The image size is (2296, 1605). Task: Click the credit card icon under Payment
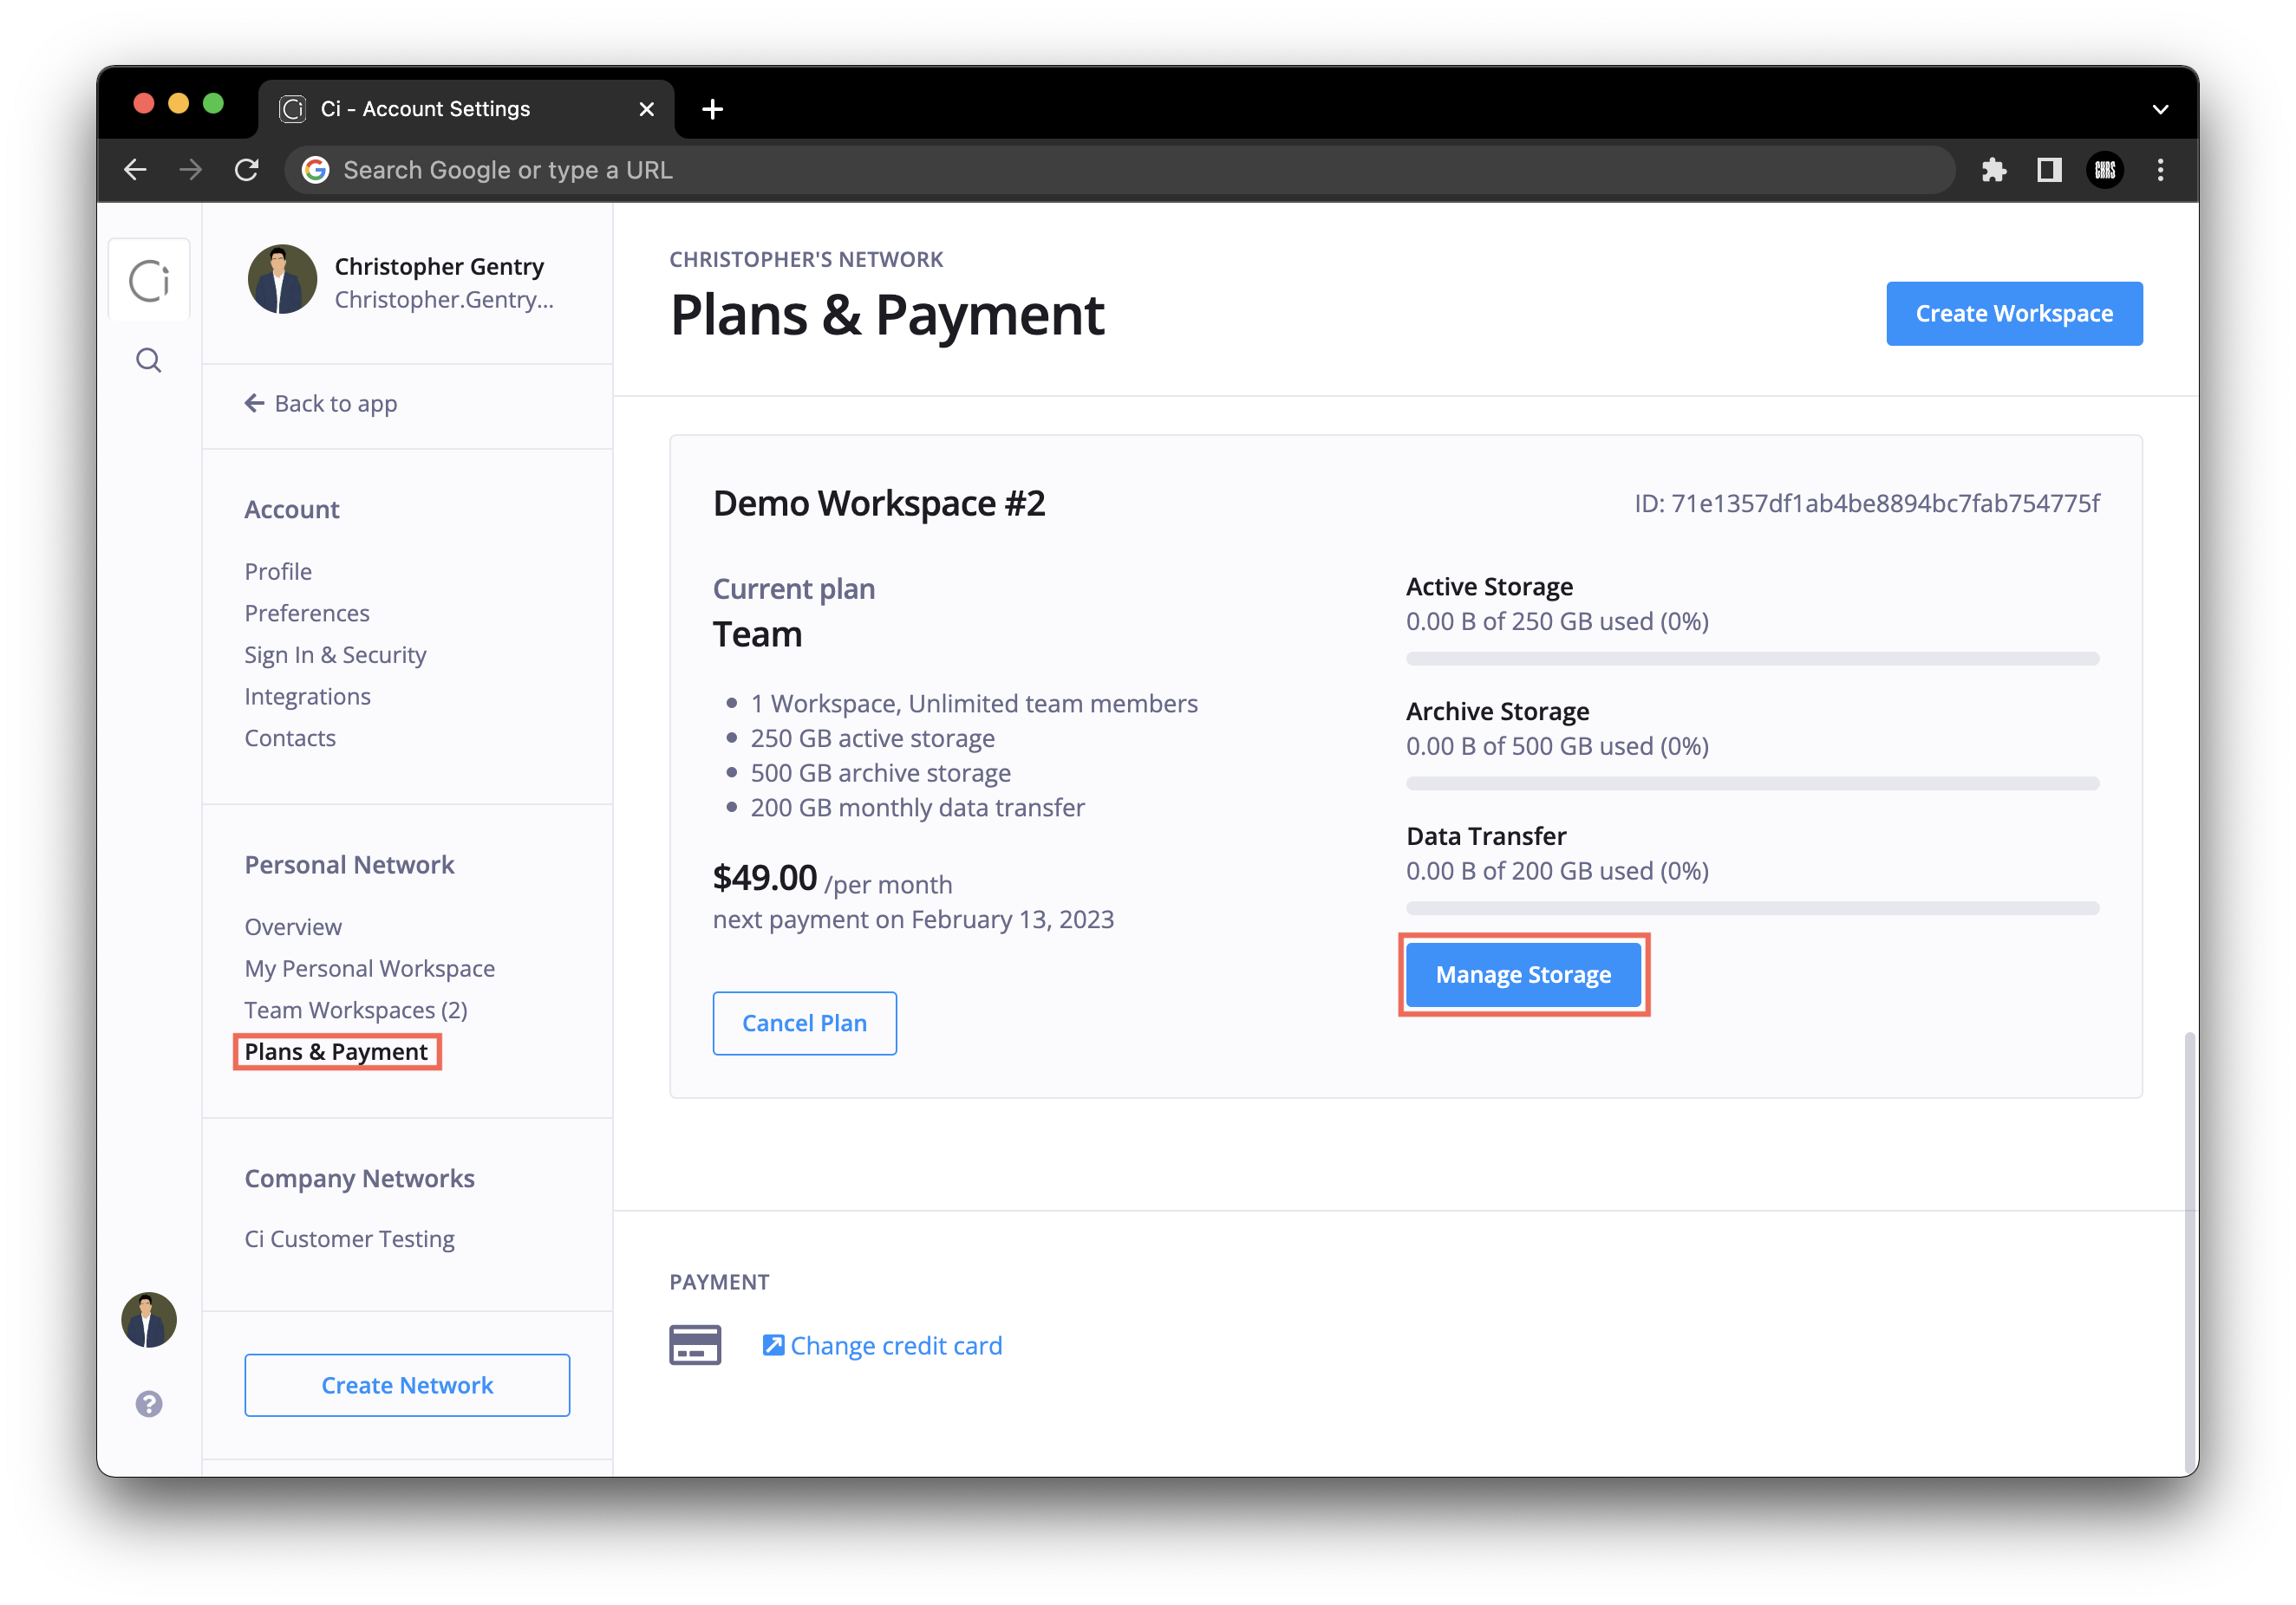point(695,1345)
